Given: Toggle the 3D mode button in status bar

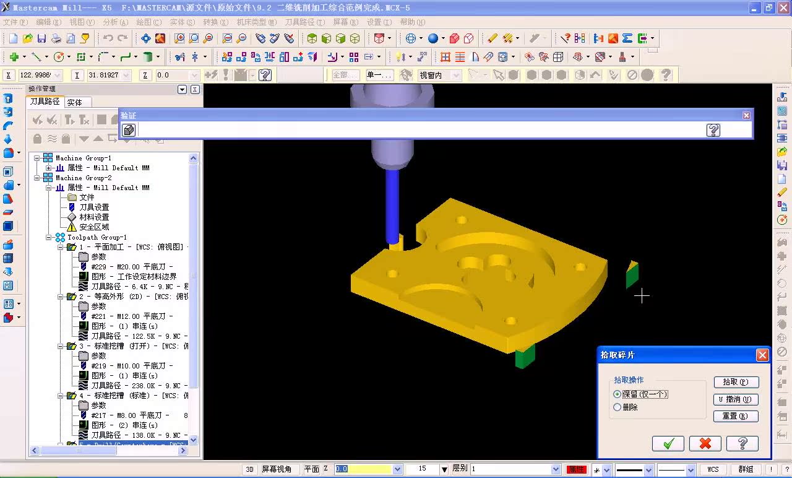Looking at the screenshot, I should point(250,469).
